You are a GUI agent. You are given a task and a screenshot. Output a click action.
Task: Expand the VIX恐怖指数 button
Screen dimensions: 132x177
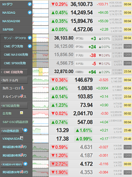pyautogui.click(x=11, y=131)
